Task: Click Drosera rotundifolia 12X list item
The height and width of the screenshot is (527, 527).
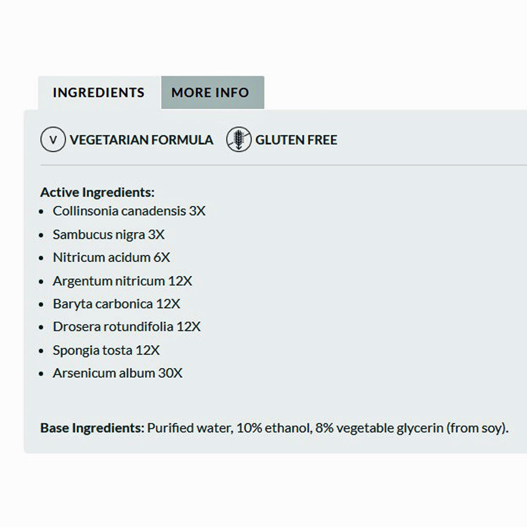Action: (x=127, y=327)
